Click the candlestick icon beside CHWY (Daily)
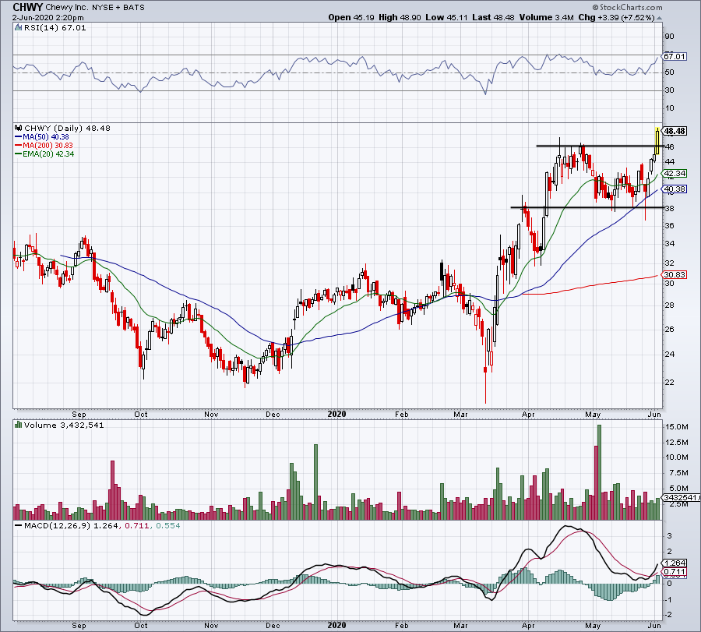Viewport: 701px width, 632px height. tap(19, 128)
